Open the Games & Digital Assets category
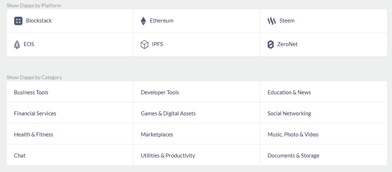 click(168, 114)
